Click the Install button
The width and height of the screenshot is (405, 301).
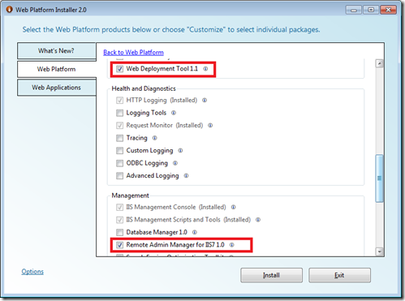coord(271,275)
